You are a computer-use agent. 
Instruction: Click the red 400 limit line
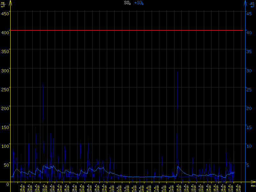pos(128,30)
